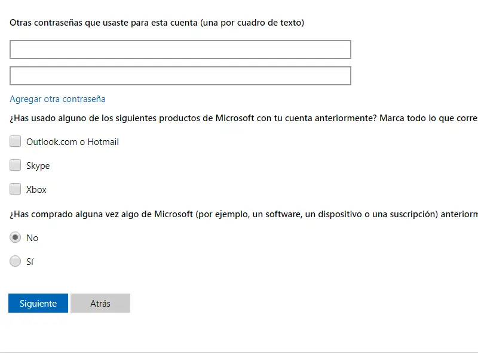Screen dimensions: 478x358
Task: Select the No radio button
Action: [16, 237]
